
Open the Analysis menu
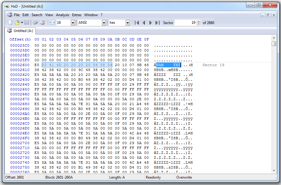(62, 15)
